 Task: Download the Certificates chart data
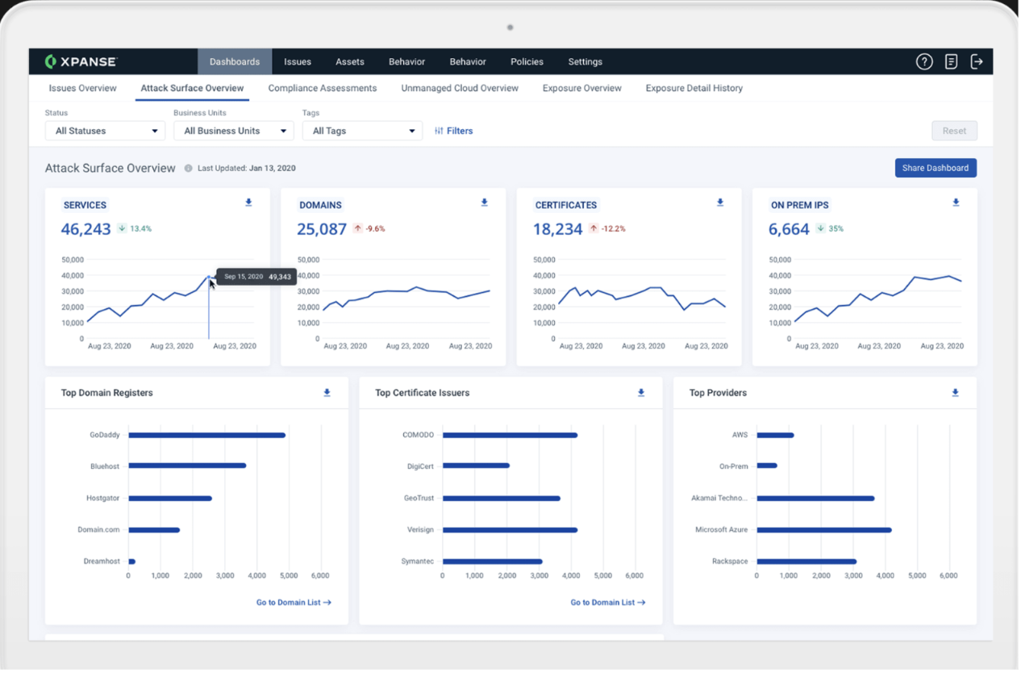click(x=720, y=203)
